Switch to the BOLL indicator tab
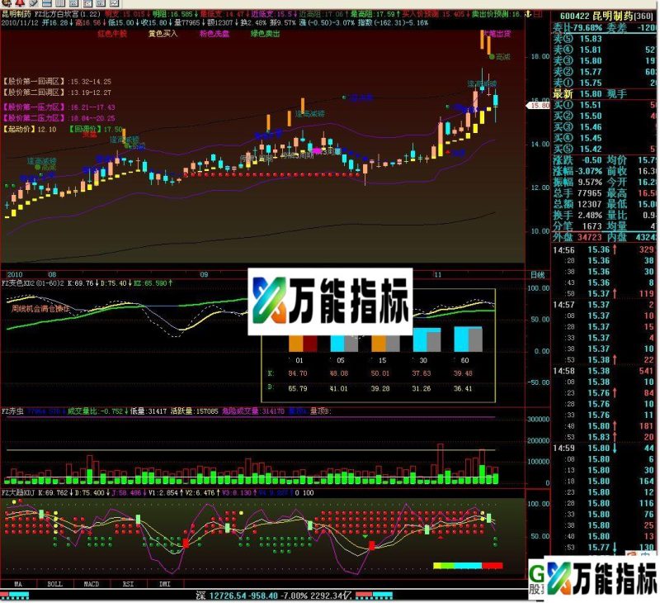The image size is (660, 603). click(x=54, y=584)
